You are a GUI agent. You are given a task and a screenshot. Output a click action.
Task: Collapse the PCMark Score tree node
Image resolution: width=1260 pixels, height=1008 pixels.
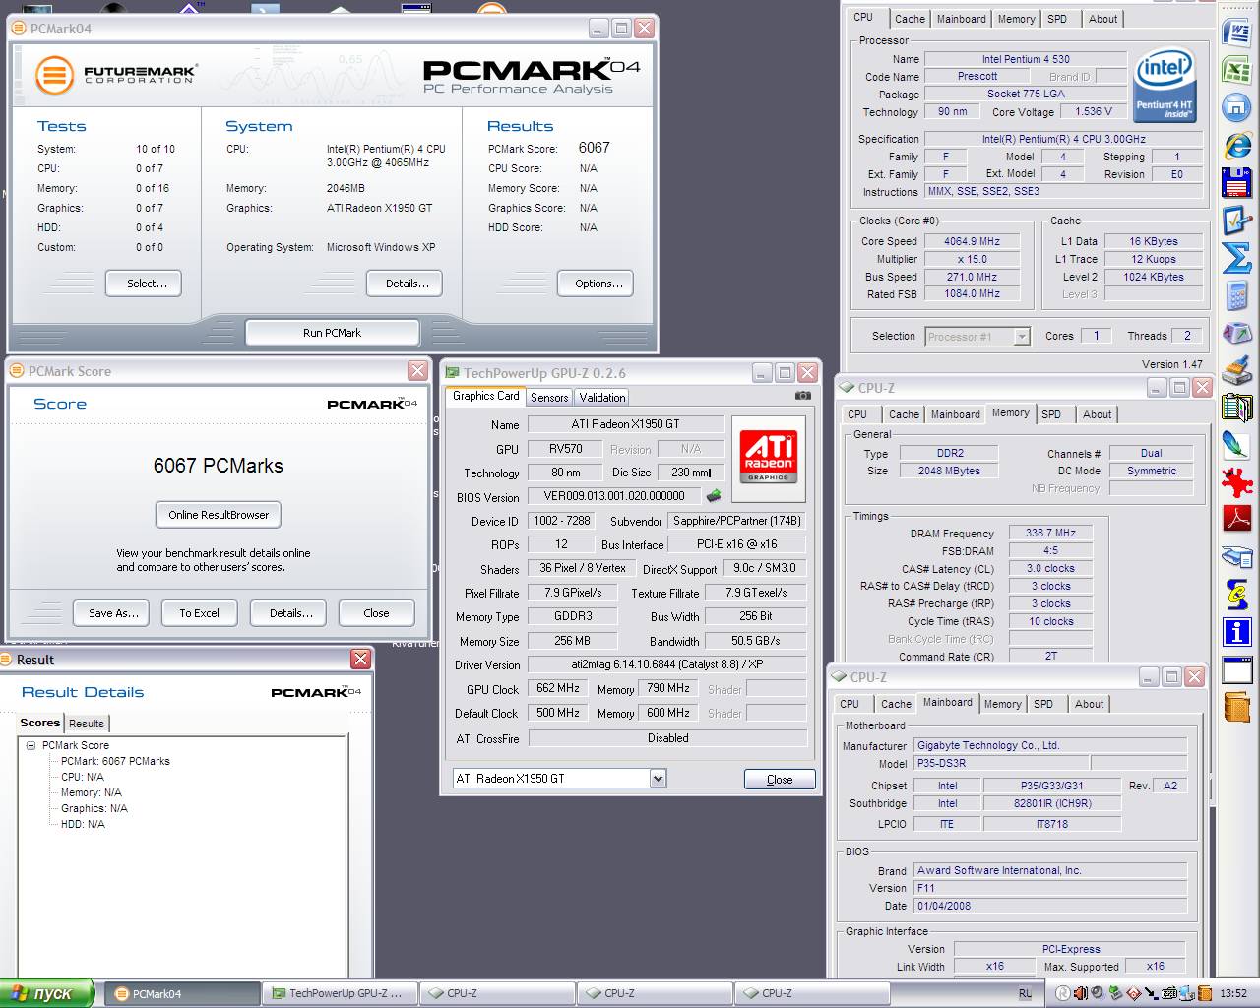[x=31, y=745]
